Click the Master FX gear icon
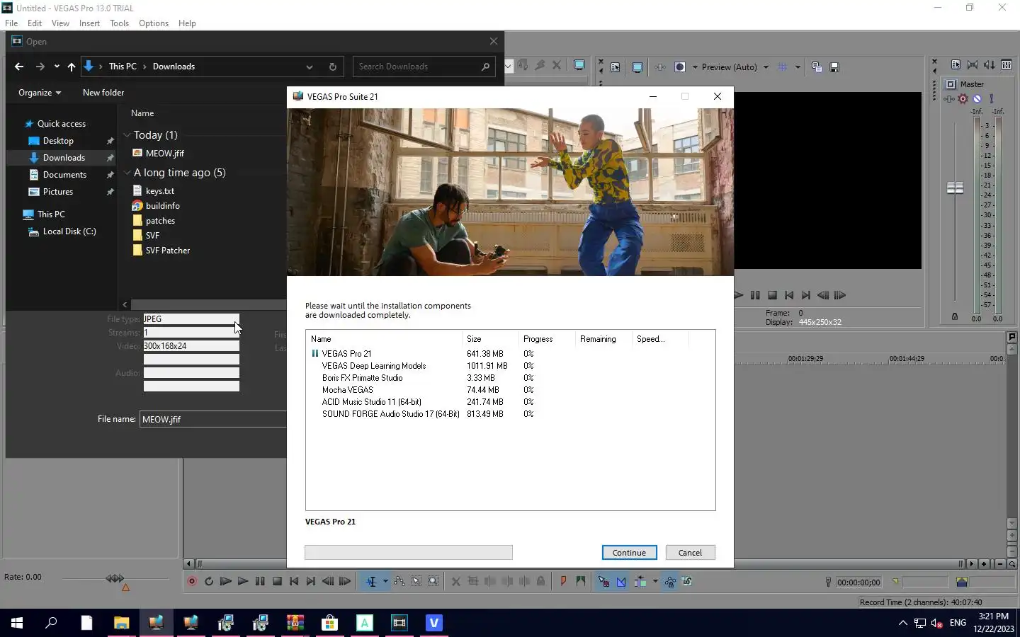 tap(963, 99)
